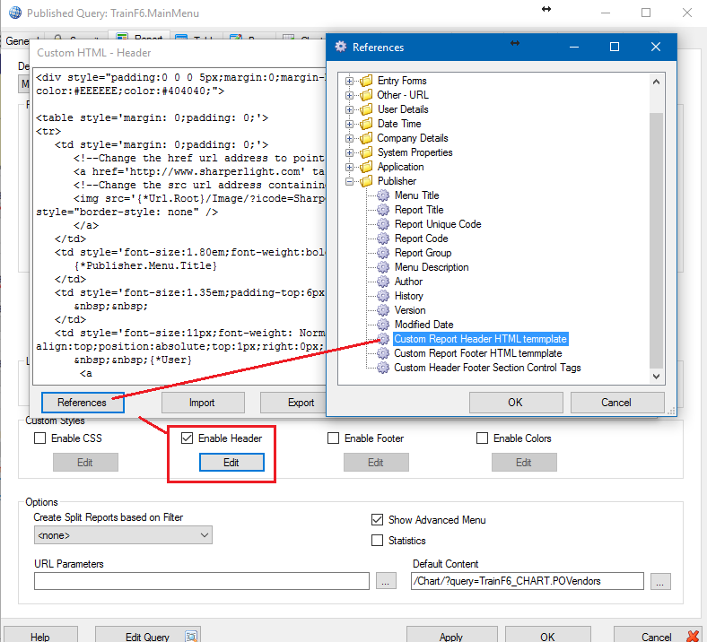Click the History gear icon
Viewport: 707px width, 642px height.
[x=383, y=296]
